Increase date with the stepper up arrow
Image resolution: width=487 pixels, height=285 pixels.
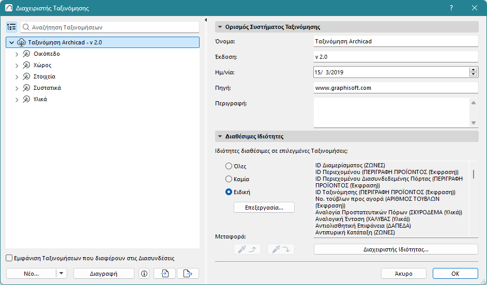pyautogui.click(x=474, y=70)
